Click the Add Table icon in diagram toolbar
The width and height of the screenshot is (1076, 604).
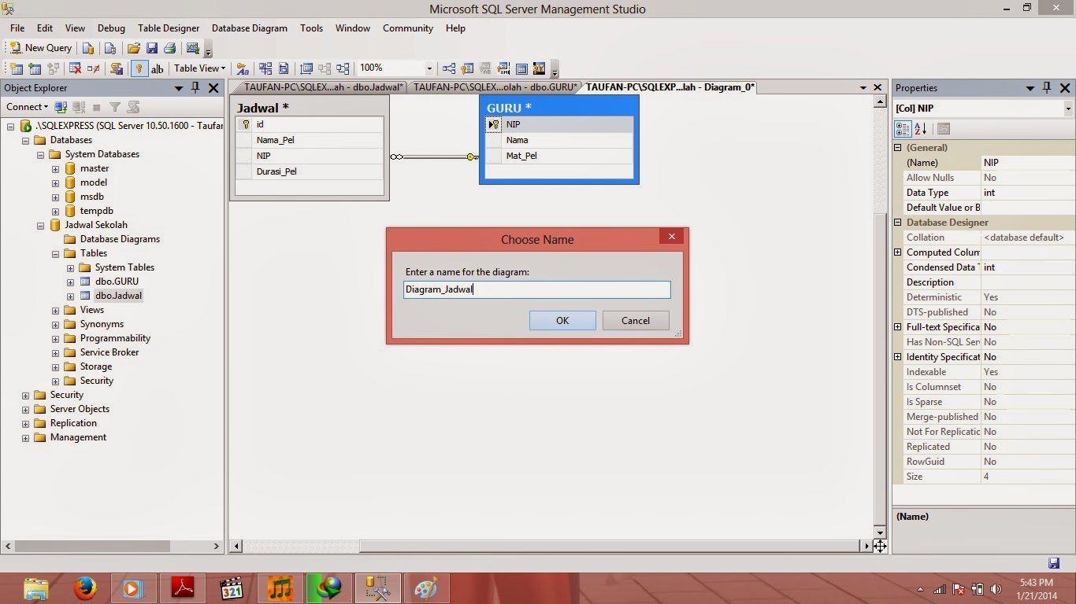(35, 68)
